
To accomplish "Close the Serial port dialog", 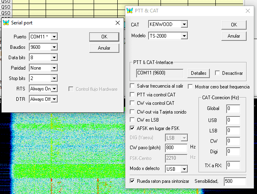I will pyautogui.click(x=118, y=23).
